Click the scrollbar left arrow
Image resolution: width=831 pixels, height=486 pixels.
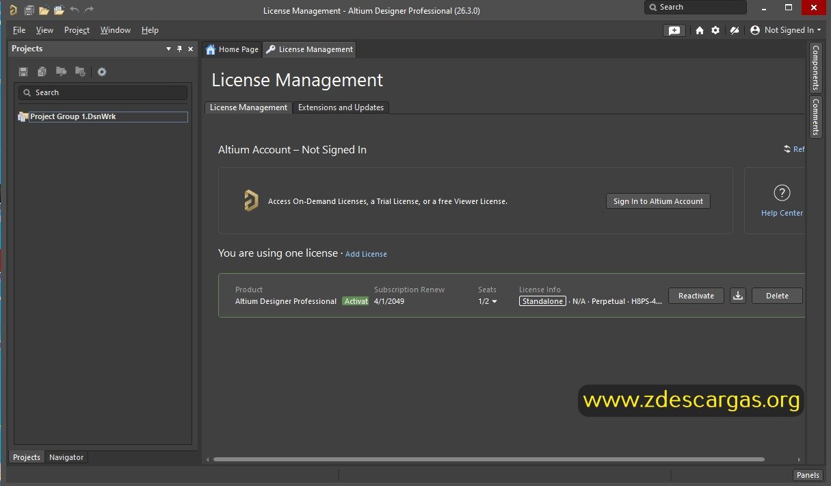[207, 459]
